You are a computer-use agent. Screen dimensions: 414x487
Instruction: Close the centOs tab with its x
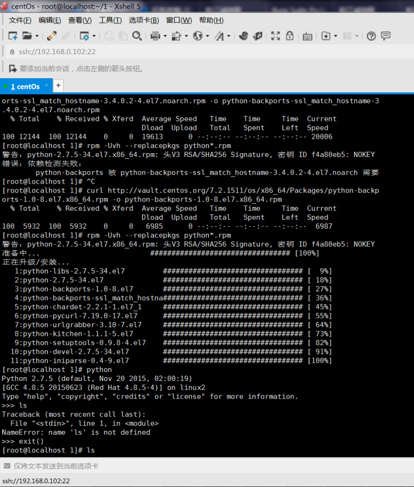pyautogui.click(x=47, y=85)
